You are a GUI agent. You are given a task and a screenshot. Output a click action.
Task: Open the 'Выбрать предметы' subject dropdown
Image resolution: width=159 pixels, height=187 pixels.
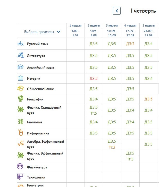point(39,32)
